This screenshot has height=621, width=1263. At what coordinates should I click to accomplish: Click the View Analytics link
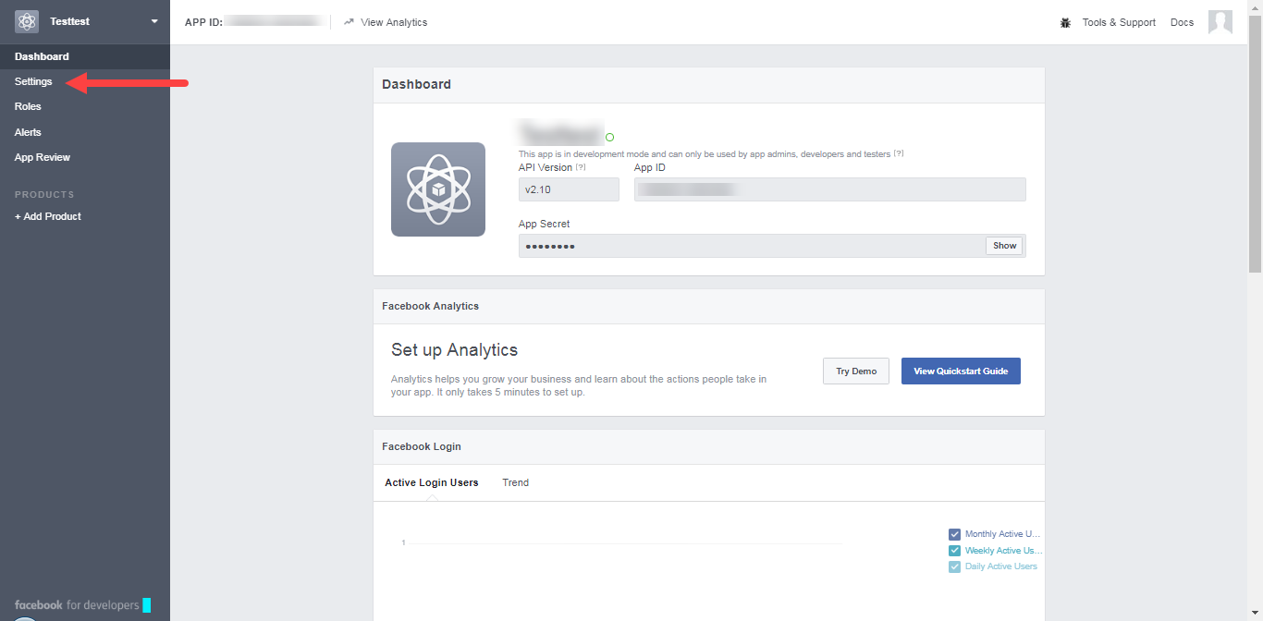394,22
